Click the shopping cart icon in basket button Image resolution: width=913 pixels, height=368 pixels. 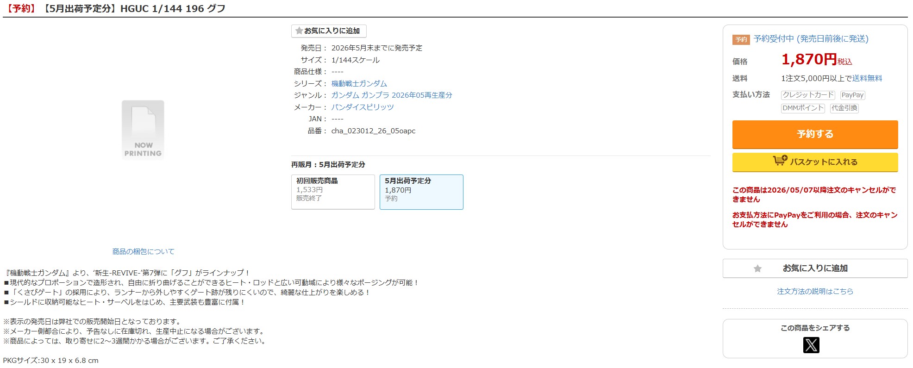[x=780, y=161]
